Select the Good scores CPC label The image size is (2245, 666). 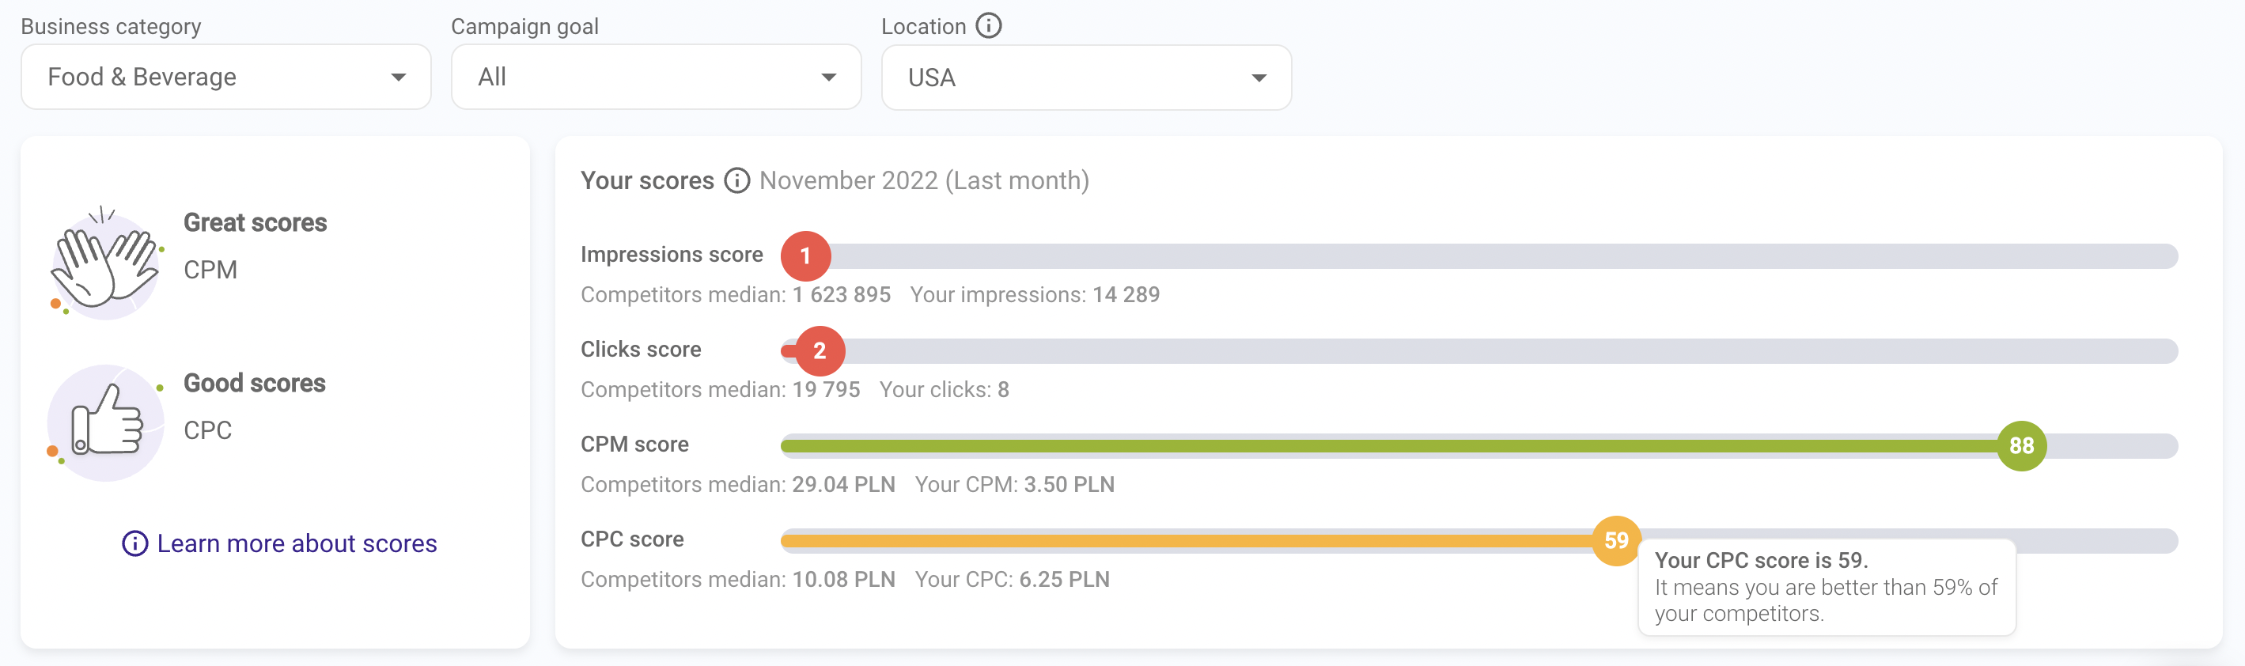(x=207, y=430)
